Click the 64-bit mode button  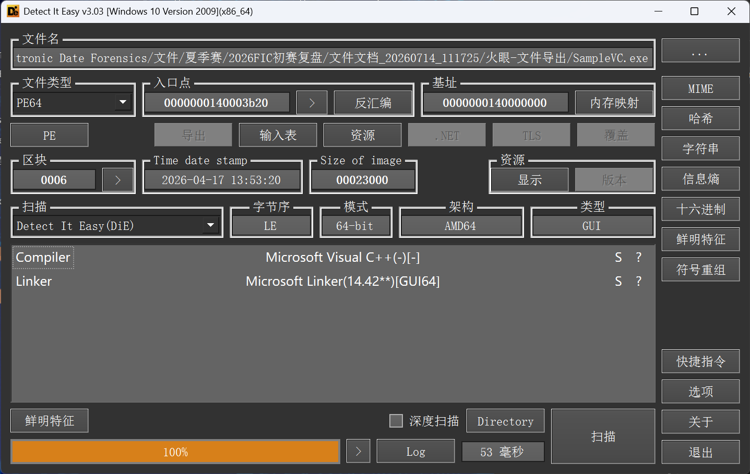click(355, 226)
